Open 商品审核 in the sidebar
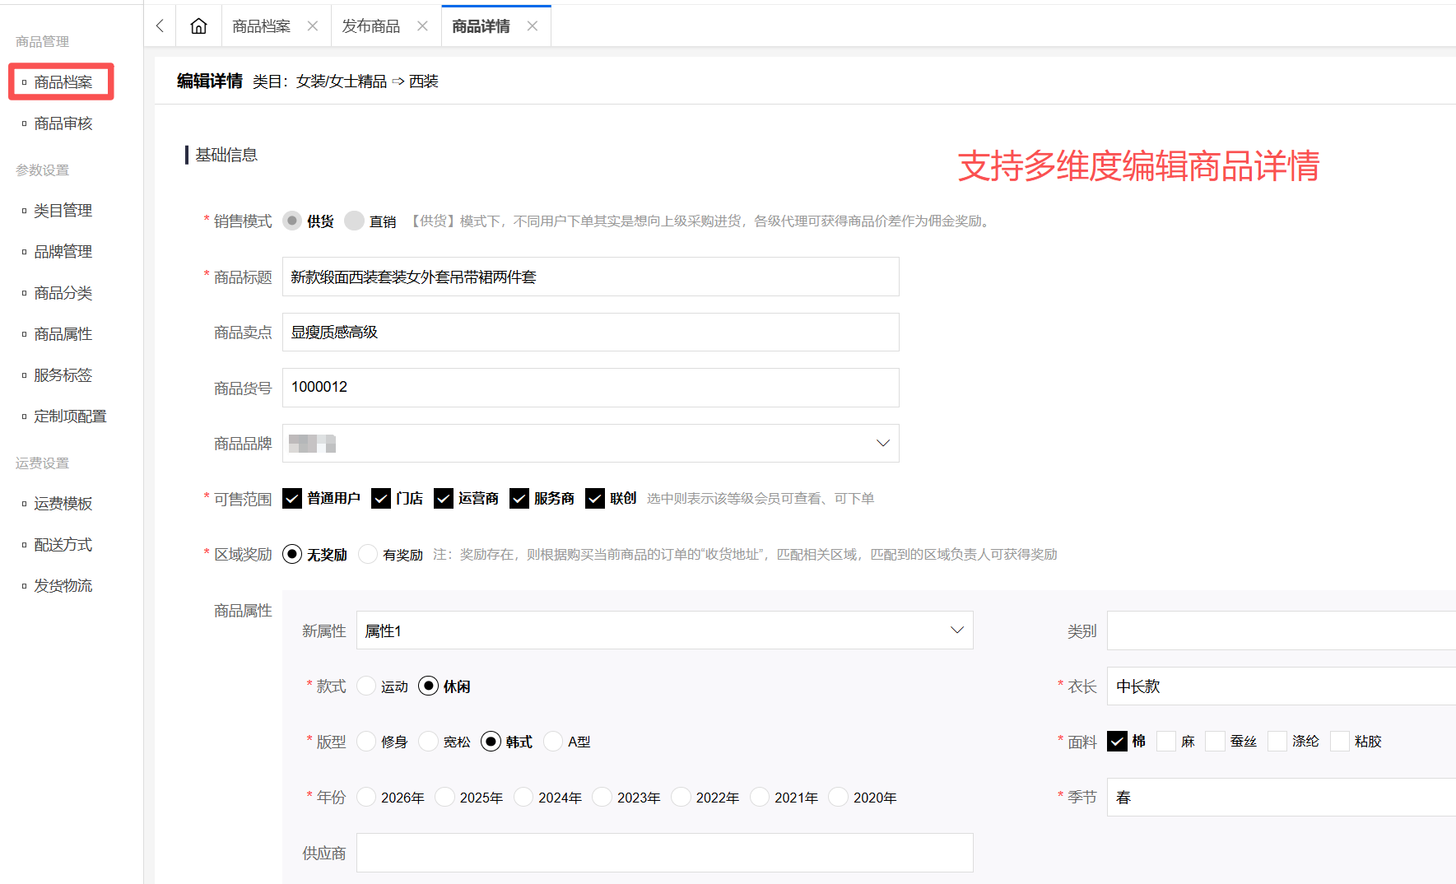 point(63,123)
